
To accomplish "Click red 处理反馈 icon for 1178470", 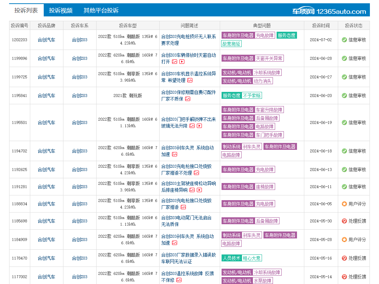I will coord(344,258).
